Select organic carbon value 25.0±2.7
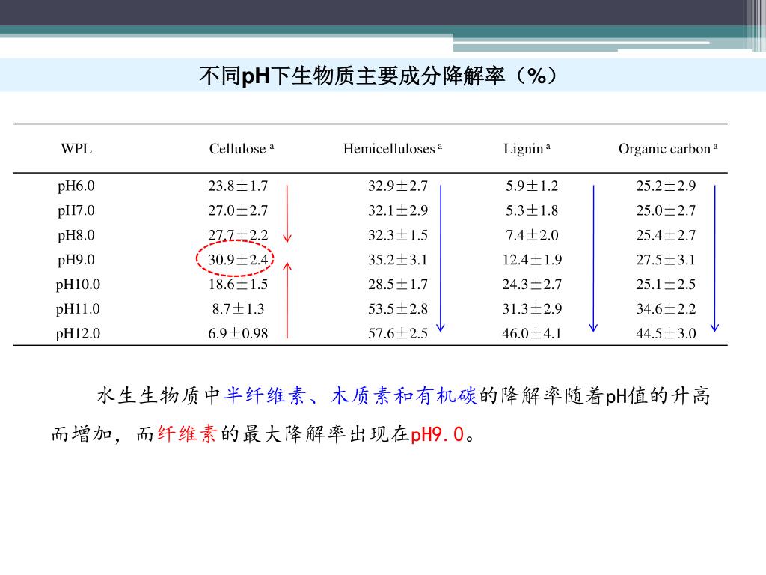Screen dimensions: 766x575 point(666,210)
